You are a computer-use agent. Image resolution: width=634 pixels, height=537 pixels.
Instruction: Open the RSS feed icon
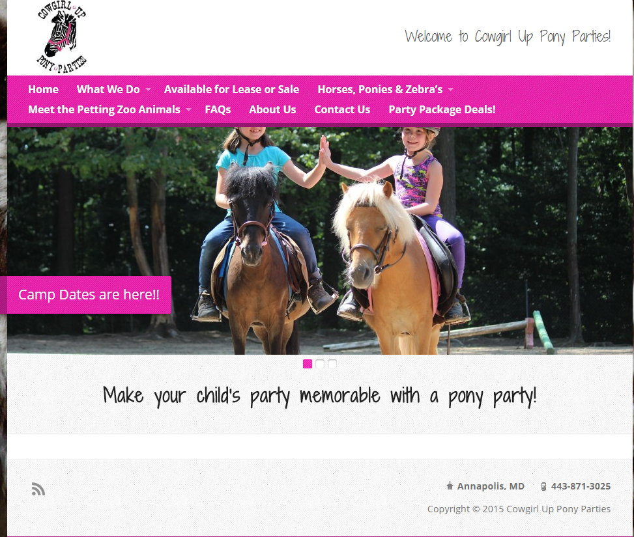[x=38, y=489]
